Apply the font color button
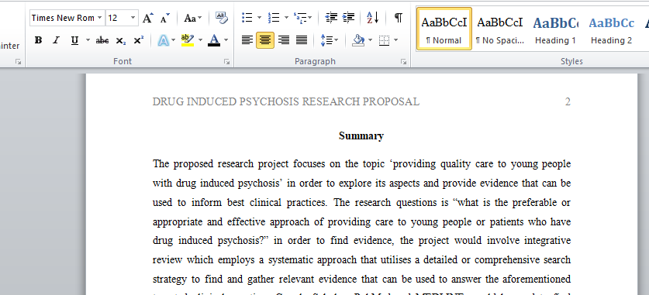The image size is (649, 295). (214, 40)
